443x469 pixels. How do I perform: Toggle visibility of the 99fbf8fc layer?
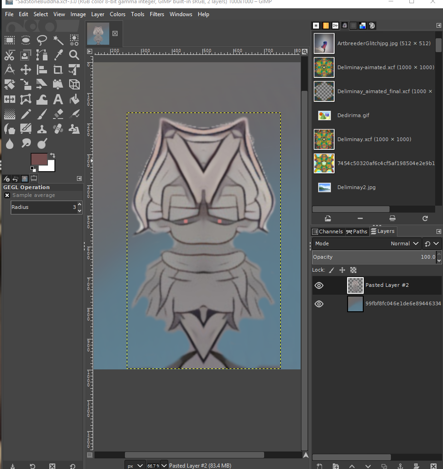319,304
